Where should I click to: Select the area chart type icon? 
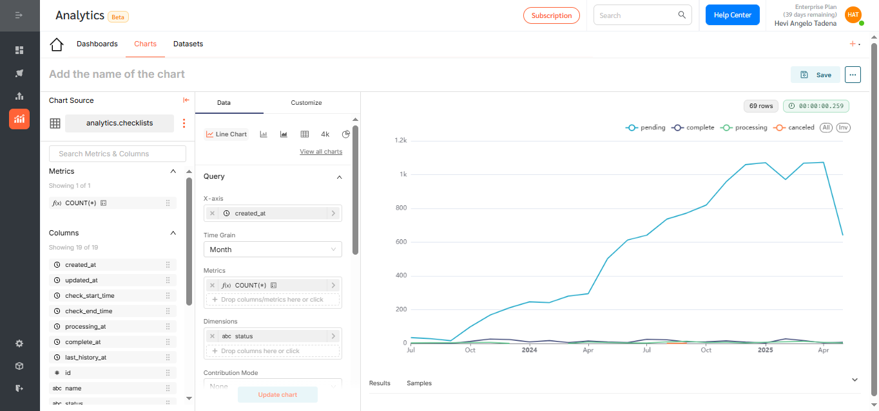(x=284, y=134)
